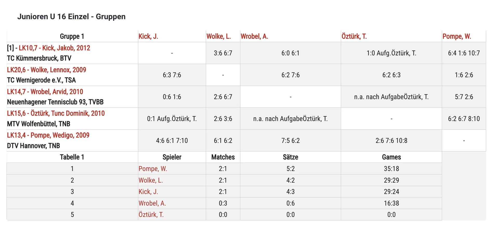The width and height of the screenshot is (498, 235).
Task: Select Öztürk, T. column header link
Action: pyautogui.click(x=354, y=36)
